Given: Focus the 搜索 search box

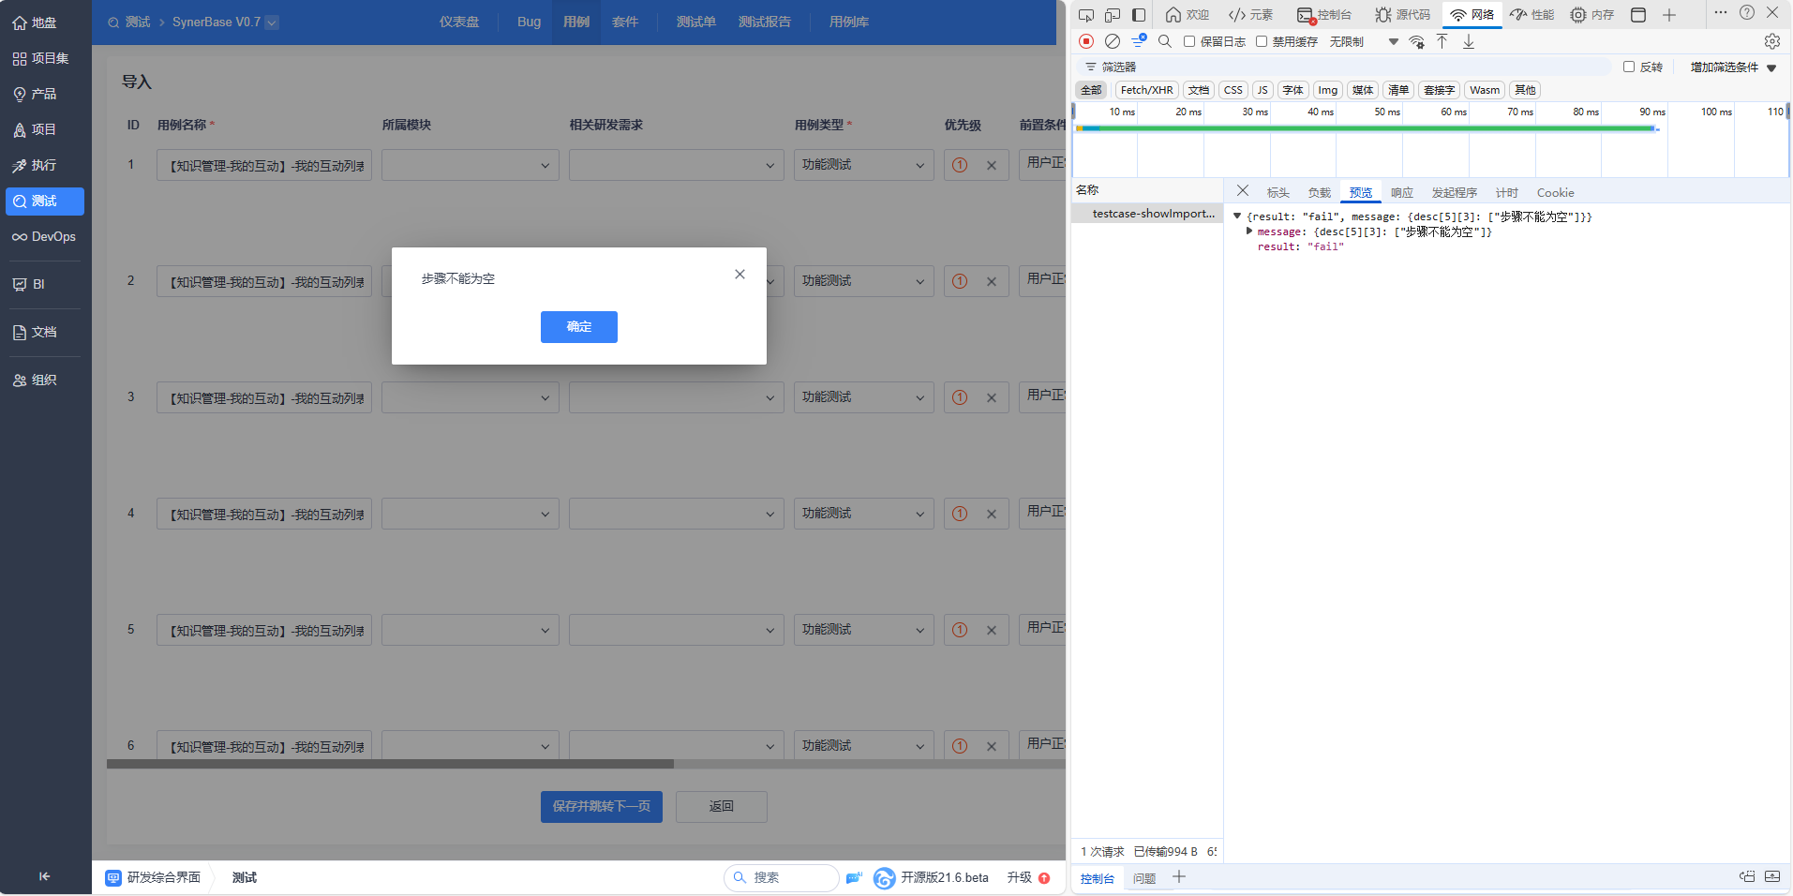Looking at the screenshot, I should click(x=782, y=878).
